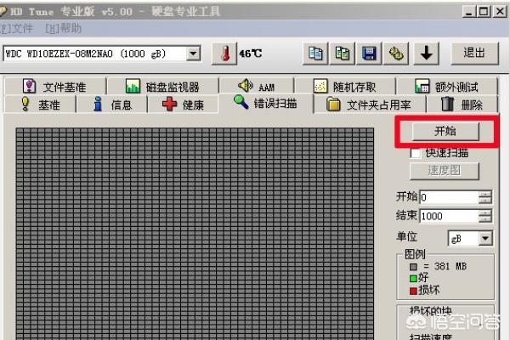510x340 pixels.
Task: Open the hard drive selection dropdown
Action: pos(193,54)
